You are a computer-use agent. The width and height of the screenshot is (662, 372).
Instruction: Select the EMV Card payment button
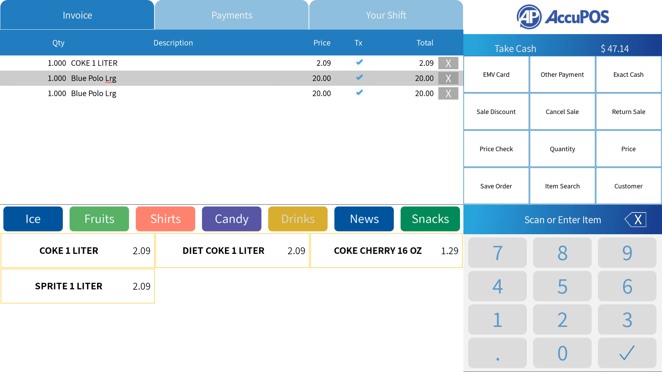(496, 74)
